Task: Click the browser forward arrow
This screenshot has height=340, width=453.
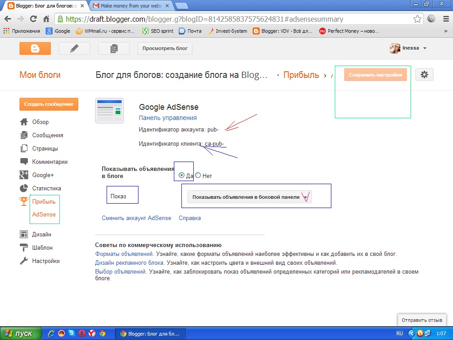Action: pyautogui.click(x=20, y=19)
